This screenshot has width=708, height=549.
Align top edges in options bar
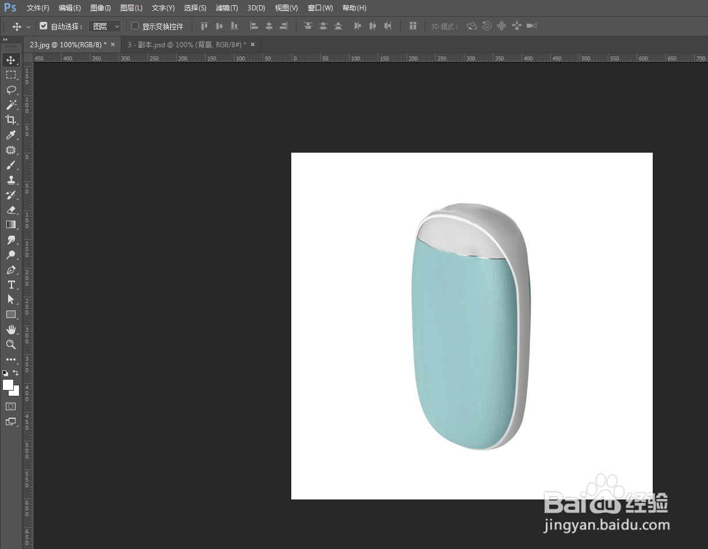coord(204,26)
